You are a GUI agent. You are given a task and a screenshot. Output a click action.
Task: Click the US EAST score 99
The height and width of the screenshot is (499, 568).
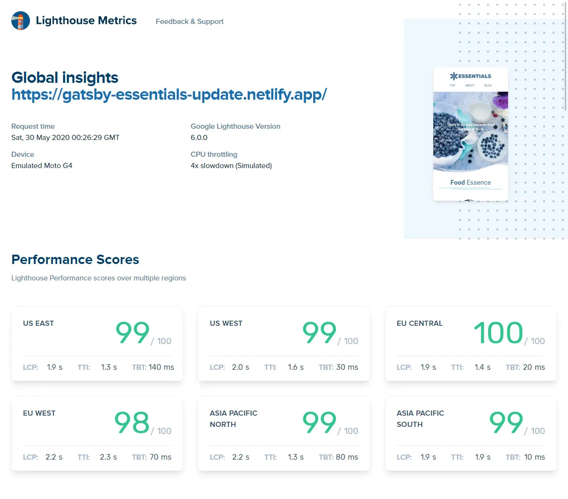pos(132,332)
